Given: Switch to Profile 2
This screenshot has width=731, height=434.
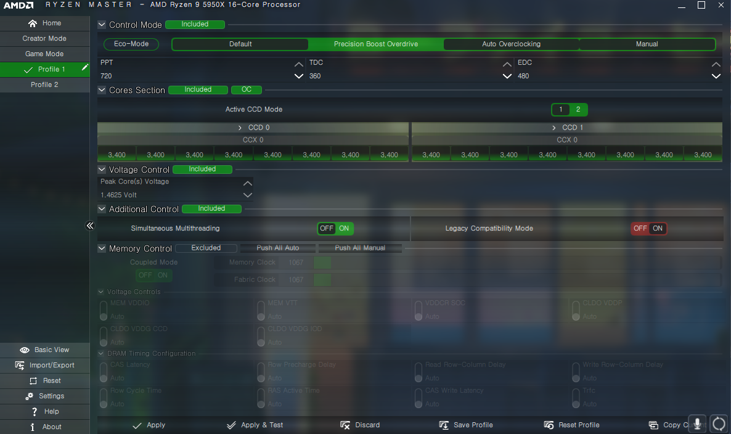Looking at the screenshot, I should click(45, 84).
